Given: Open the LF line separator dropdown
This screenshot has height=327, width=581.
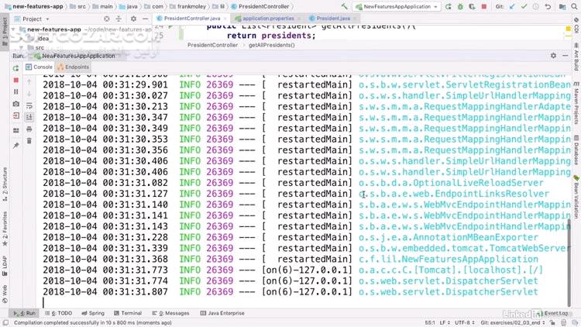Looking at the screenshot, I should coord(445,323).
